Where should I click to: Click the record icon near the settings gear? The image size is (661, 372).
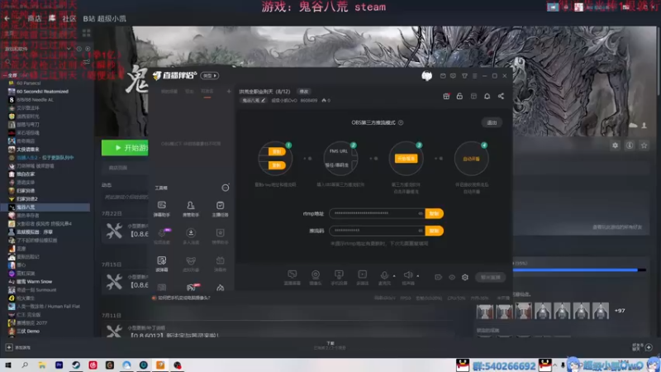(x=439, y=277)
